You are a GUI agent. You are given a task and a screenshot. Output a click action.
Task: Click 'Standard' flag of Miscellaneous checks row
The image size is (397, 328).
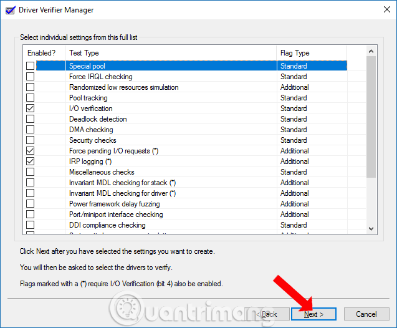click(294, 172)
